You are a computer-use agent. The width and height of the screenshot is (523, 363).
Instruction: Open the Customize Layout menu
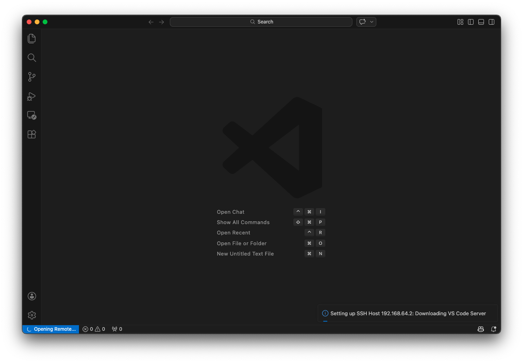(460, 22)
